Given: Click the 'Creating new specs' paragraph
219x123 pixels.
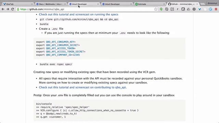Looking at the screenshot, I should coord(94,72).
